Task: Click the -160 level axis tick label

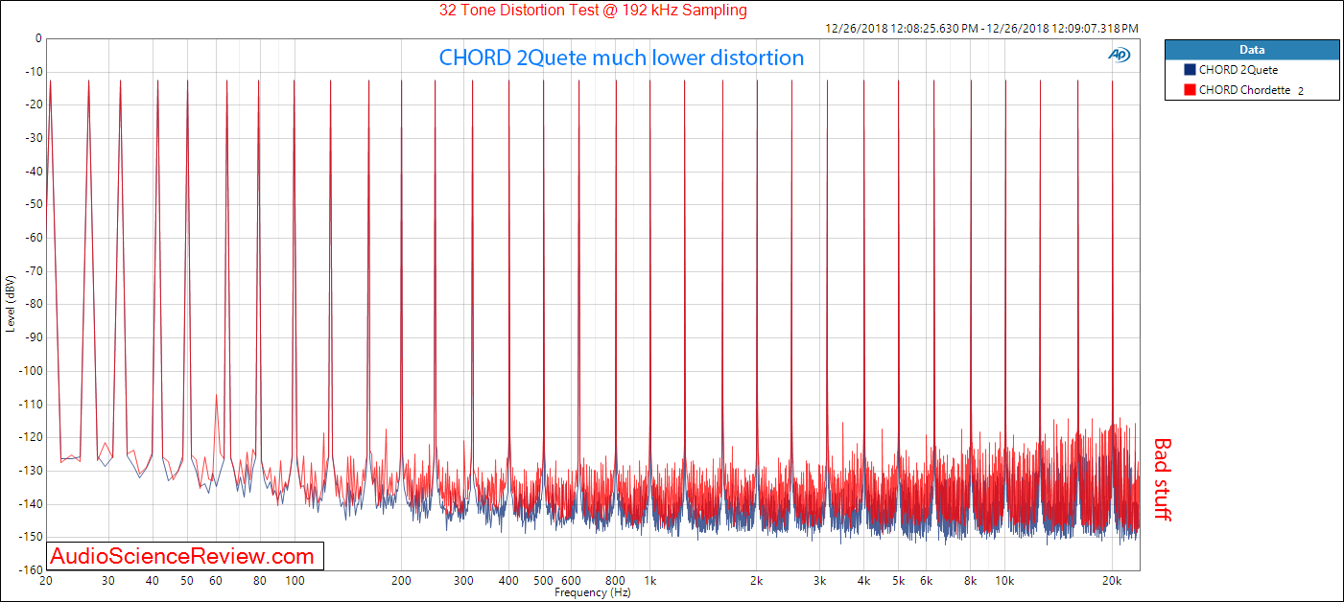Action: [x=31, y=570]
